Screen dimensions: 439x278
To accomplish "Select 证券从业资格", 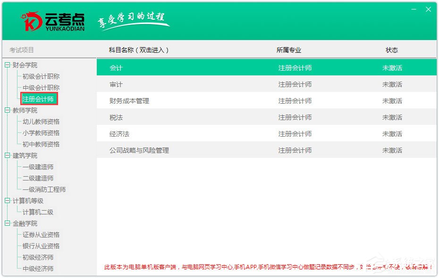I will pyautogui.click(x=41, y=234).
